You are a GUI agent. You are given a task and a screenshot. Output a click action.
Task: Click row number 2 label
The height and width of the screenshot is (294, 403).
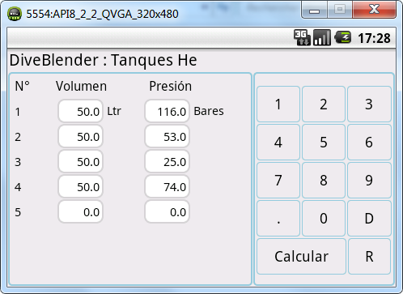(x=18, y=137)
